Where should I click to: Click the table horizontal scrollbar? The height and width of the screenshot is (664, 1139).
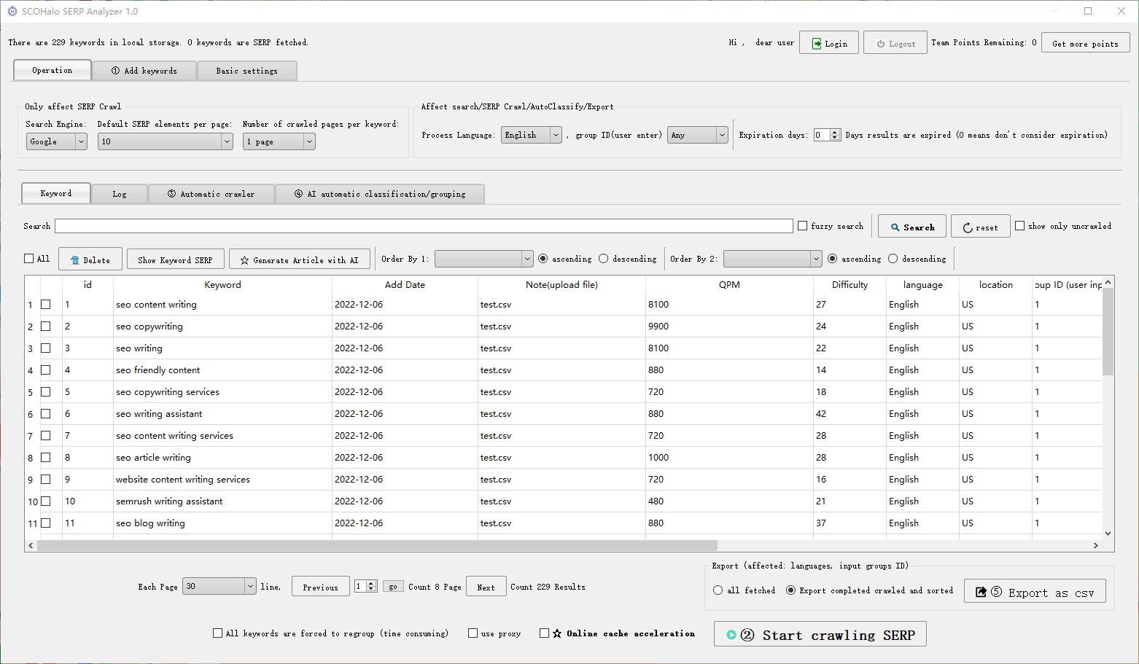377,545
